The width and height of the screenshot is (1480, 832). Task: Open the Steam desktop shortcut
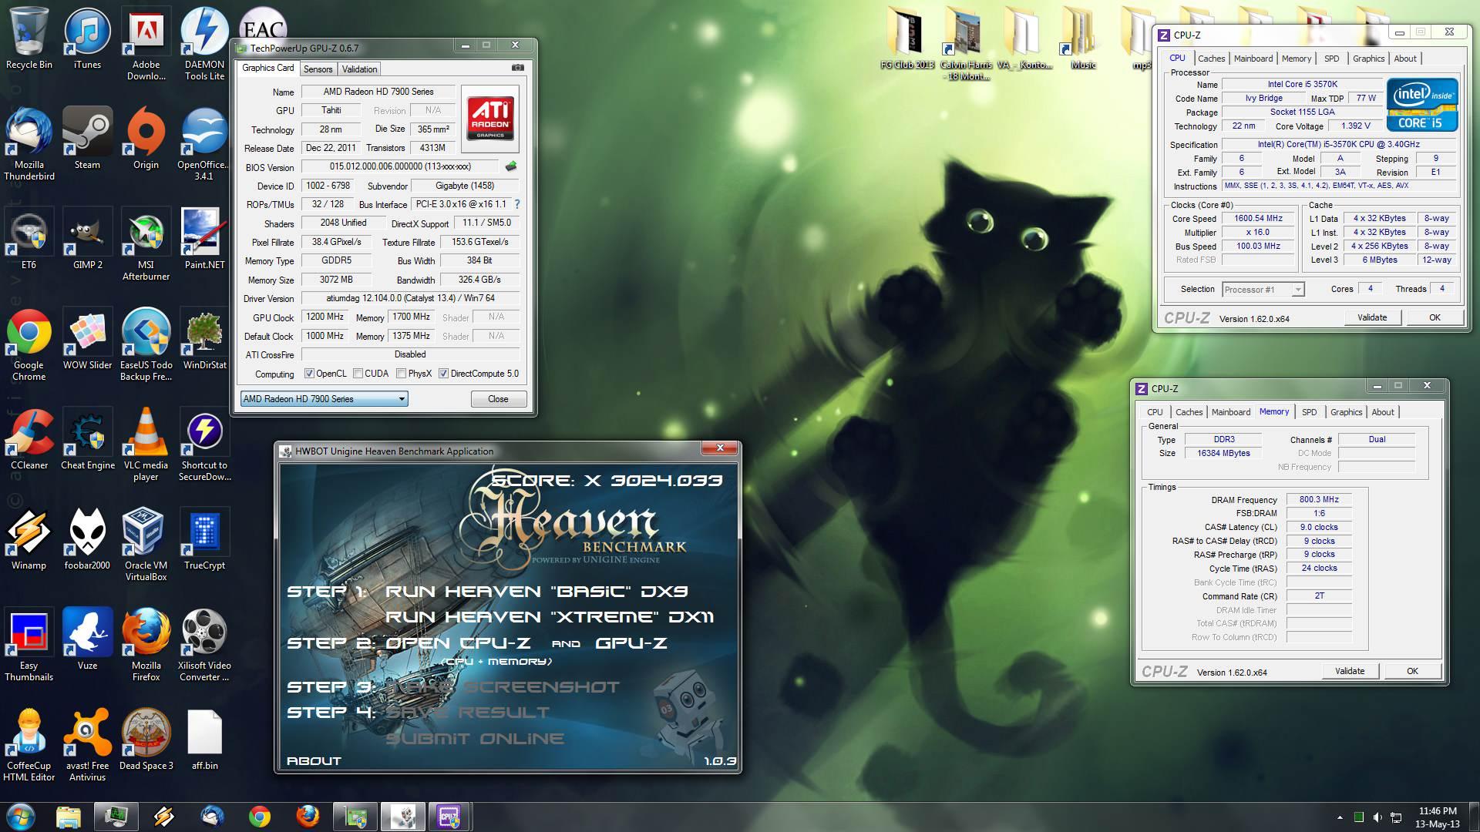[87, 139]
